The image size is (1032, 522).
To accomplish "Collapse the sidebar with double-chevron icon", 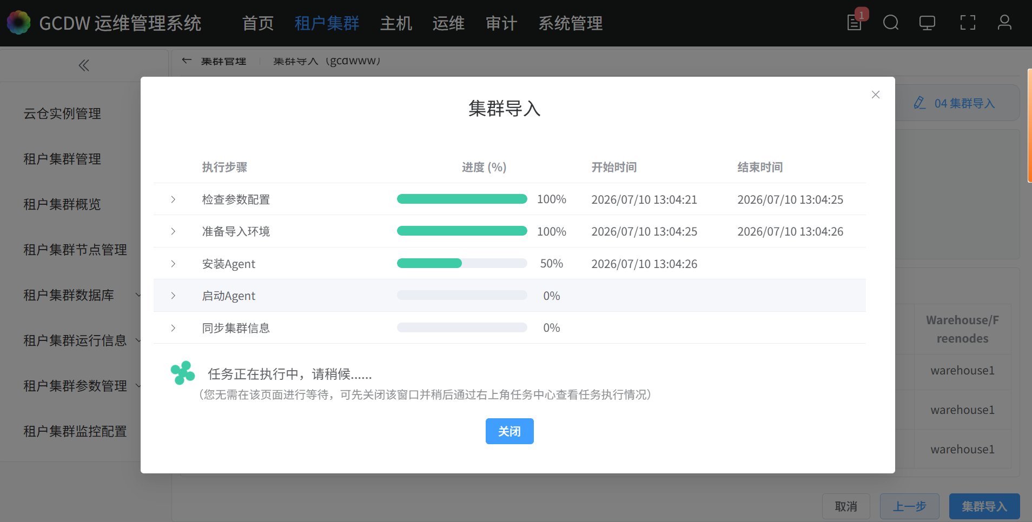I will [x=84, y=65].
